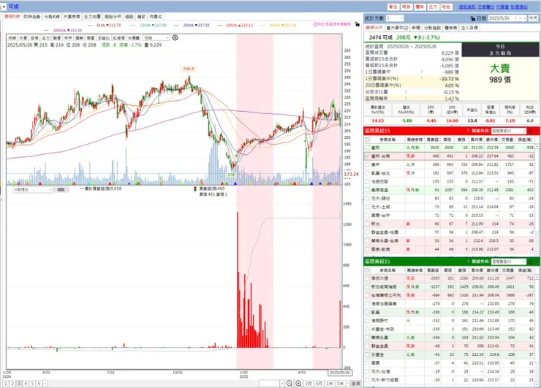Open chart settings gear icon
Screen dimensions: 541x388
point(175,37)
